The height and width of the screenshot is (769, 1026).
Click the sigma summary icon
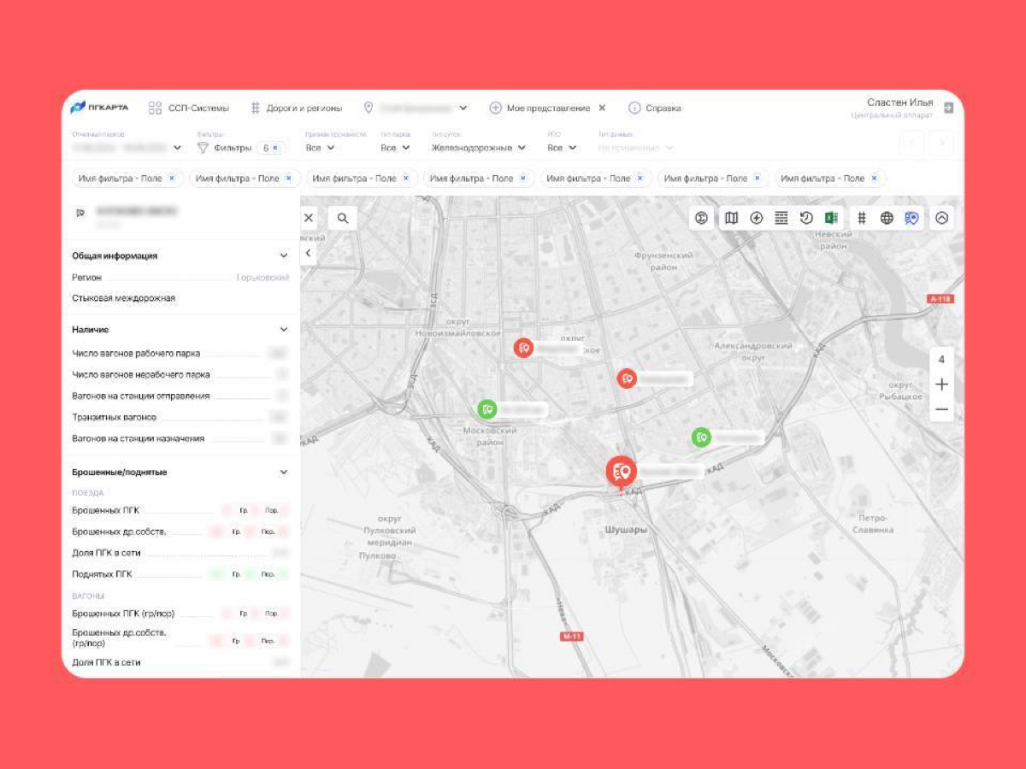point(701,218)
